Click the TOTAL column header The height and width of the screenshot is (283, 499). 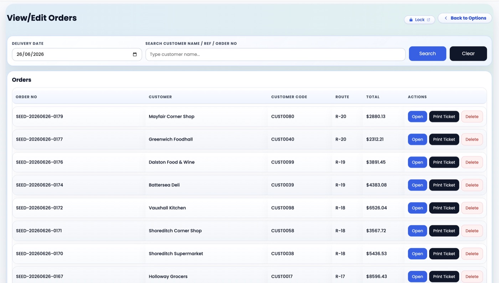click(x=373, y=97)
